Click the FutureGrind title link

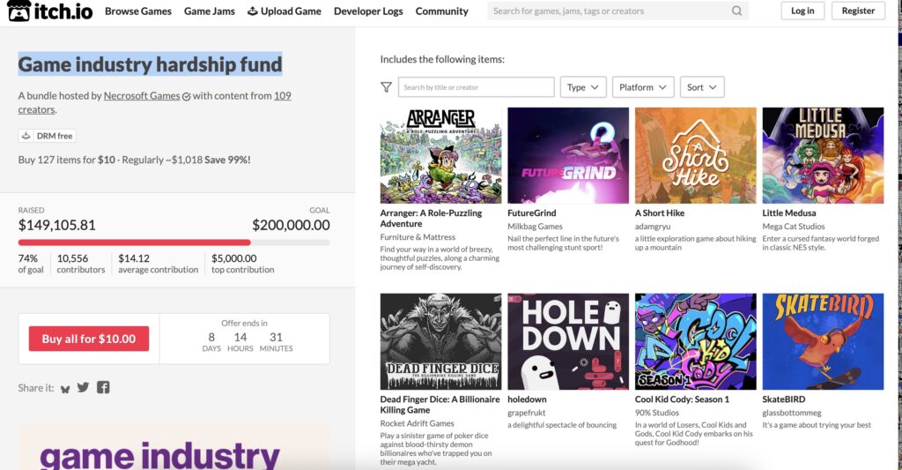point(531,213)
